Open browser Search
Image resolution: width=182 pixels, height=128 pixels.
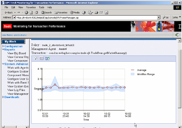[x=46, y=13]
